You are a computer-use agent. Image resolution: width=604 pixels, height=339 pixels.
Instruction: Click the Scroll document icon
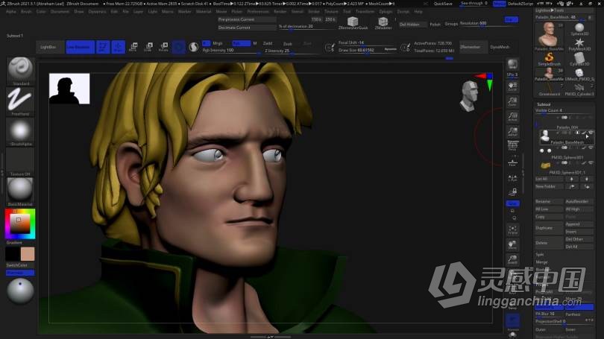tap(512, 86)
